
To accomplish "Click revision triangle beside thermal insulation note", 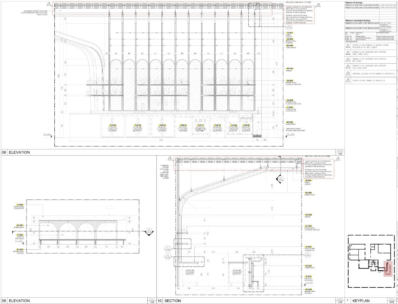I will pyautogui.click(x=348, y=46).
